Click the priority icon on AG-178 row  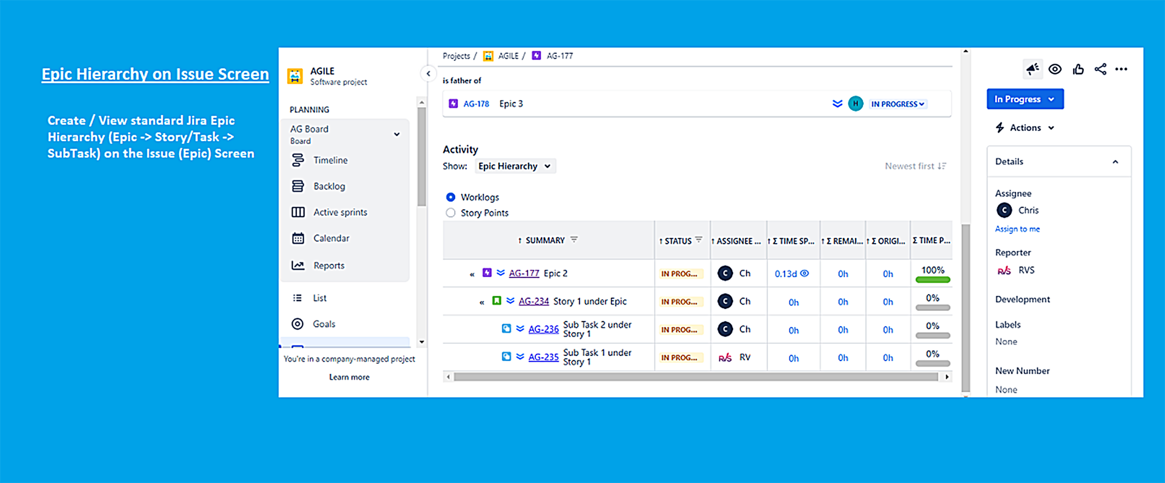coord(837,104)
